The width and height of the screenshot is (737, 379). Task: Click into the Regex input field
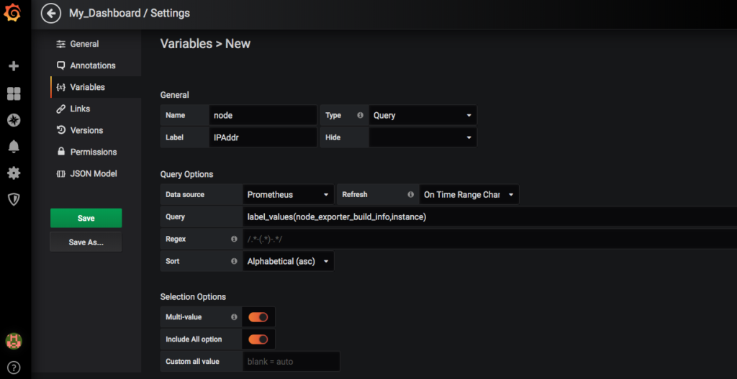point(489,239)
